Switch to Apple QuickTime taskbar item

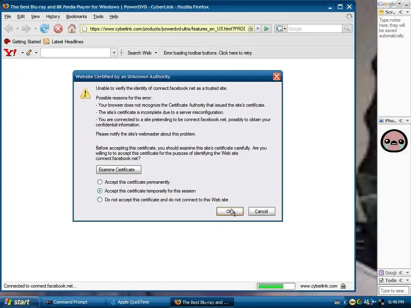(x=137, y=302)
